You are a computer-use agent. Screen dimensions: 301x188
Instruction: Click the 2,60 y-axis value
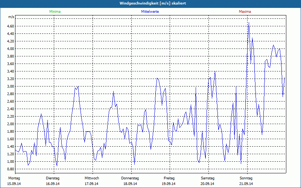click(x=11, y=101)
